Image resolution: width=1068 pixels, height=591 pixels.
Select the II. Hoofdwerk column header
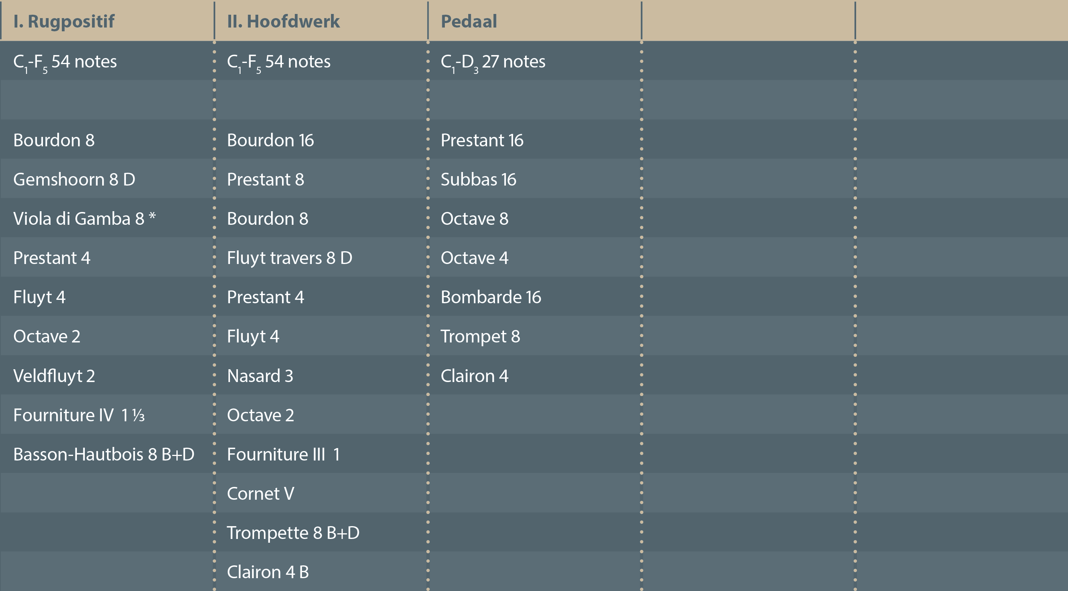[283, 21]
